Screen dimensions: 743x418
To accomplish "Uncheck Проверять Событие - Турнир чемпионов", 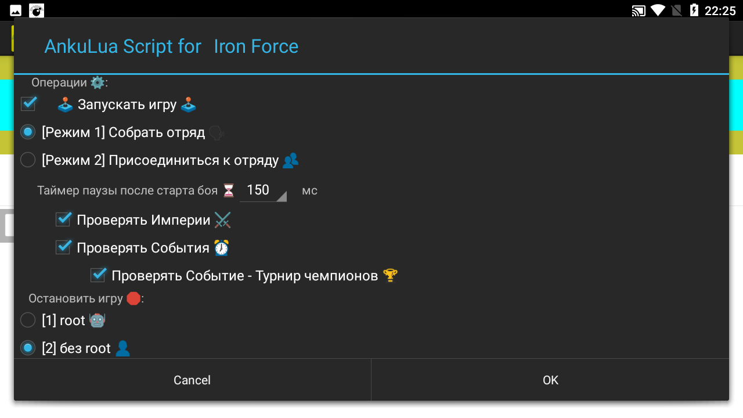I will pyautogui.click(x=98, y=275).
